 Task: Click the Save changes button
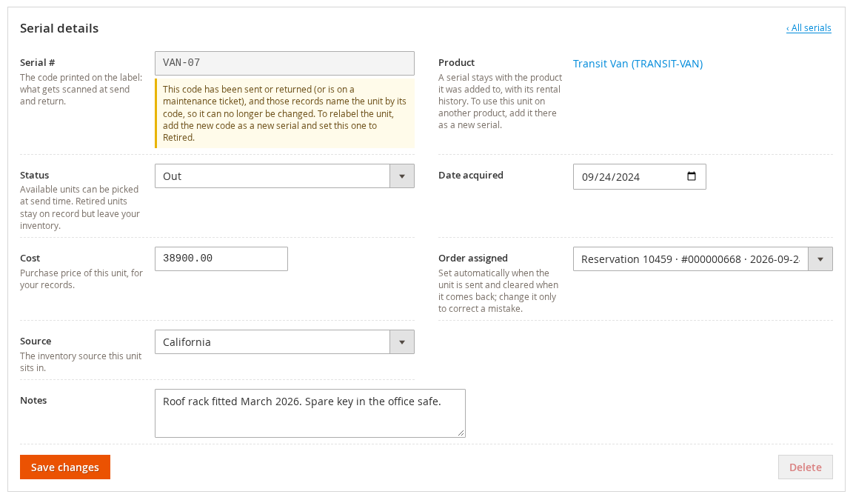tap(65, 467)
